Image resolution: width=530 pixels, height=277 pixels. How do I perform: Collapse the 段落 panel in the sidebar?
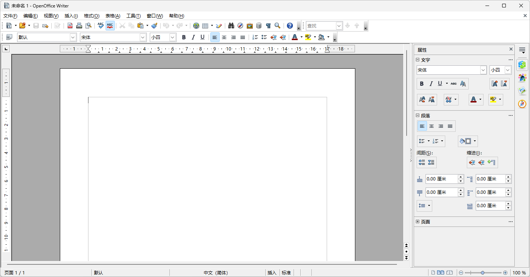coord(417,115)
